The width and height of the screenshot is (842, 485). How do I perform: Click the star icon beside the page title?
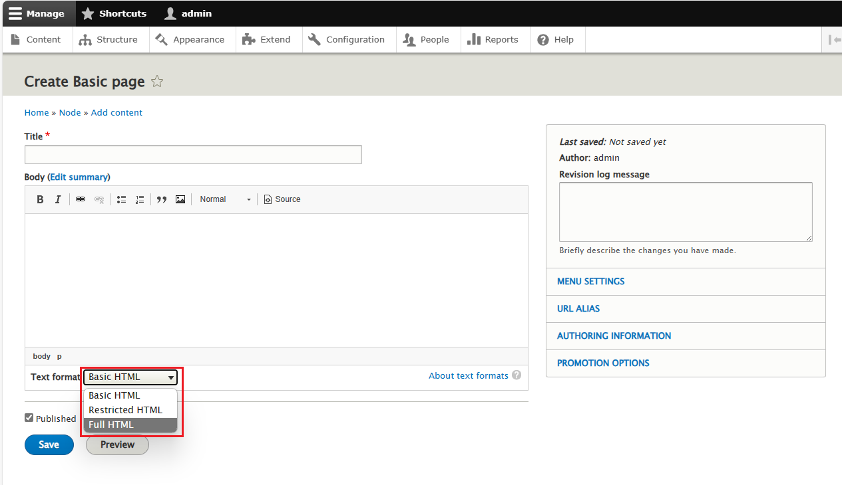tap(157, 82)
